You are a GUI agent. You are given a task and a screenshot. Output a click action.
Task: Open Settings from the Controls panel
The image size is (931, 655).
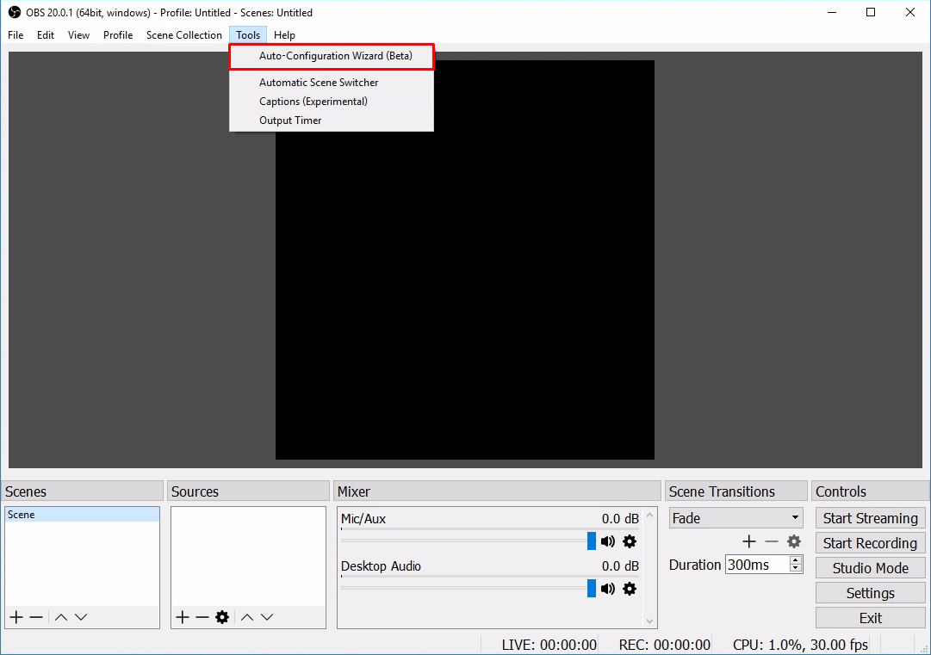point(871,593)
